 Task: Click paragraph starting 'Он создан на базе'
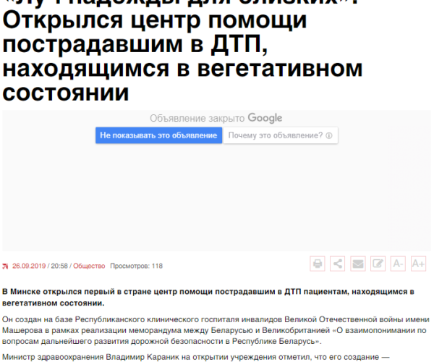(x=216, y=330)
